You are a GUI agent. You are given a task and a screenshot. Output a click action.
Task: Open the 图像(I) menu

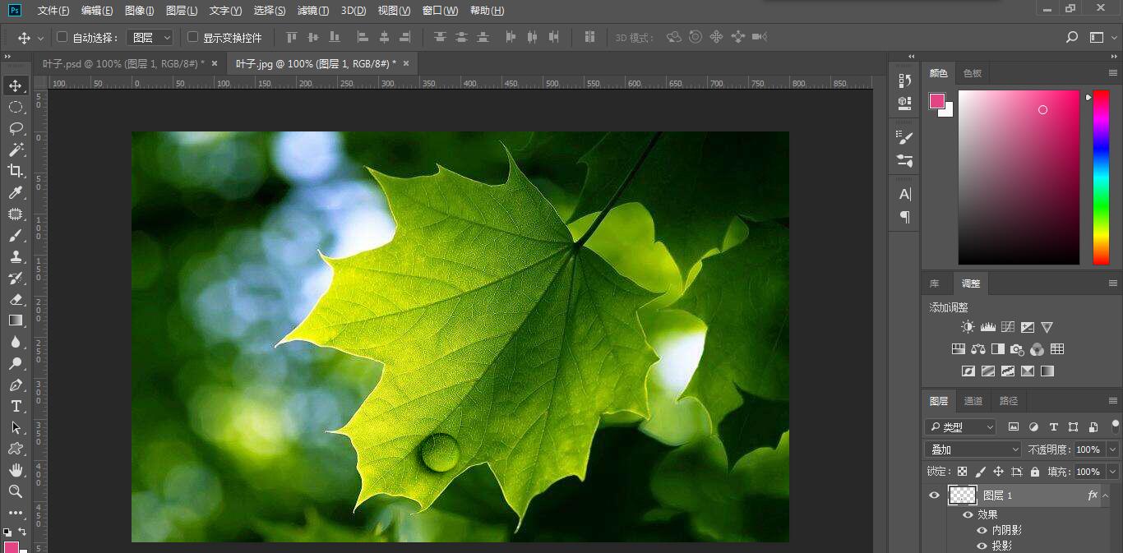140,11
